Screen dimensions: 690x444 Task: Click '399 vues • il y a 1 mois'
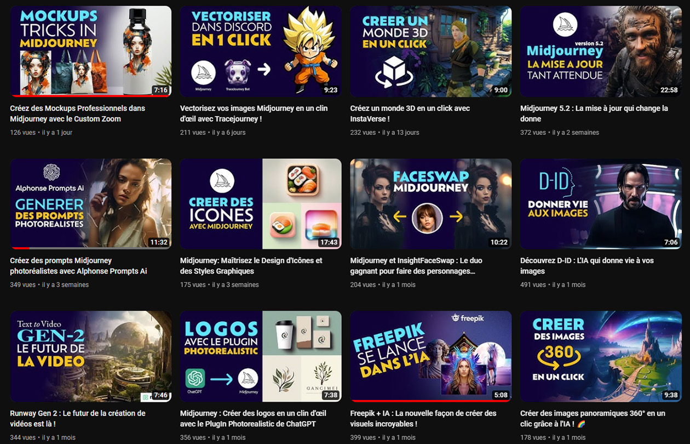[x=383, y=437]
